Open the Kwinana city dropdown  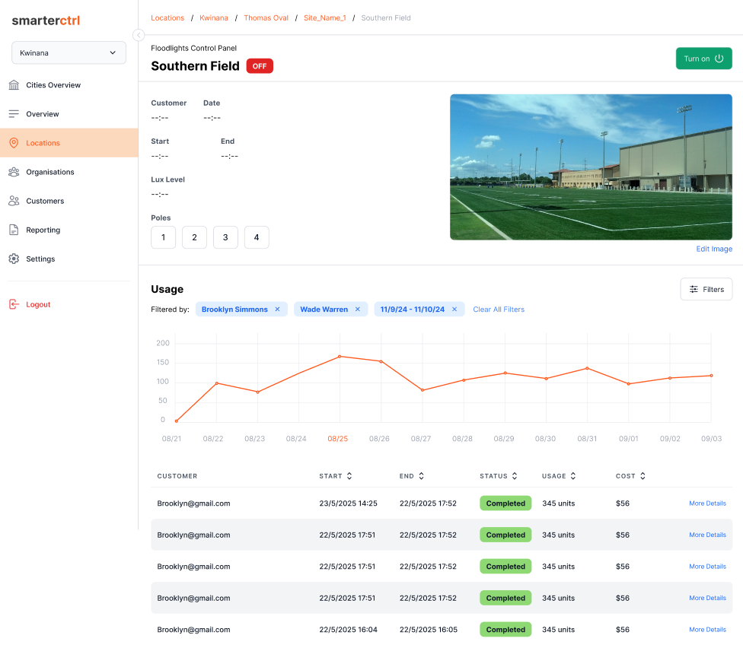point(69,52)
